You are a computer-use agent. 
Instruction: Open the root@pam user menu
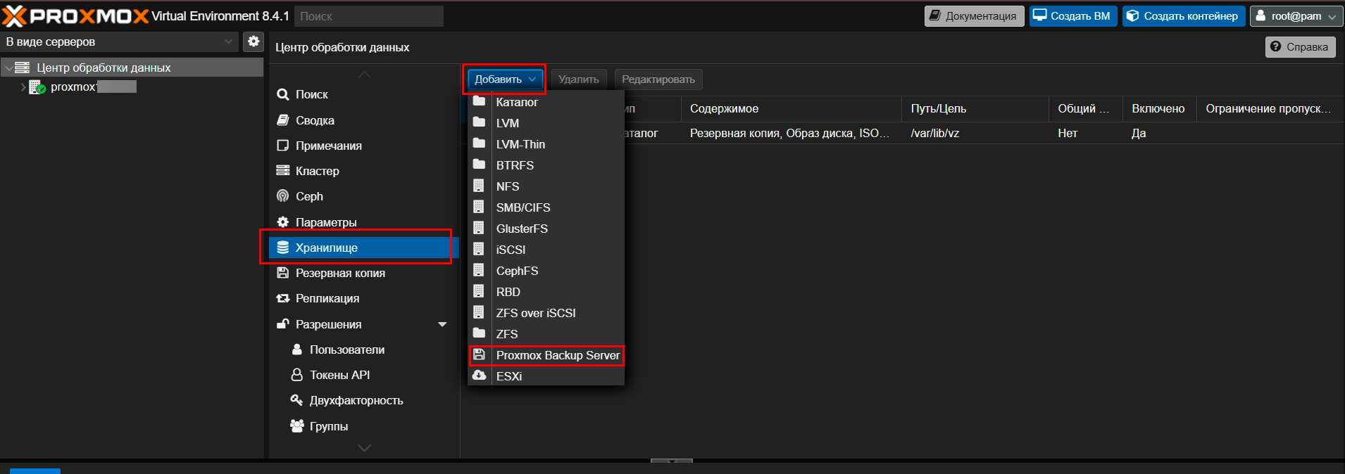pyautogui.click(x=1296, y=16)
